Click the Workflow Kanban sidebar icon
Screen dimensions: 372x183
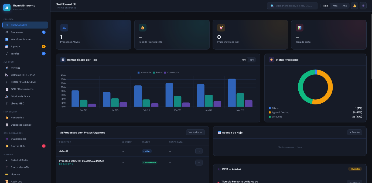click(7, 39)
